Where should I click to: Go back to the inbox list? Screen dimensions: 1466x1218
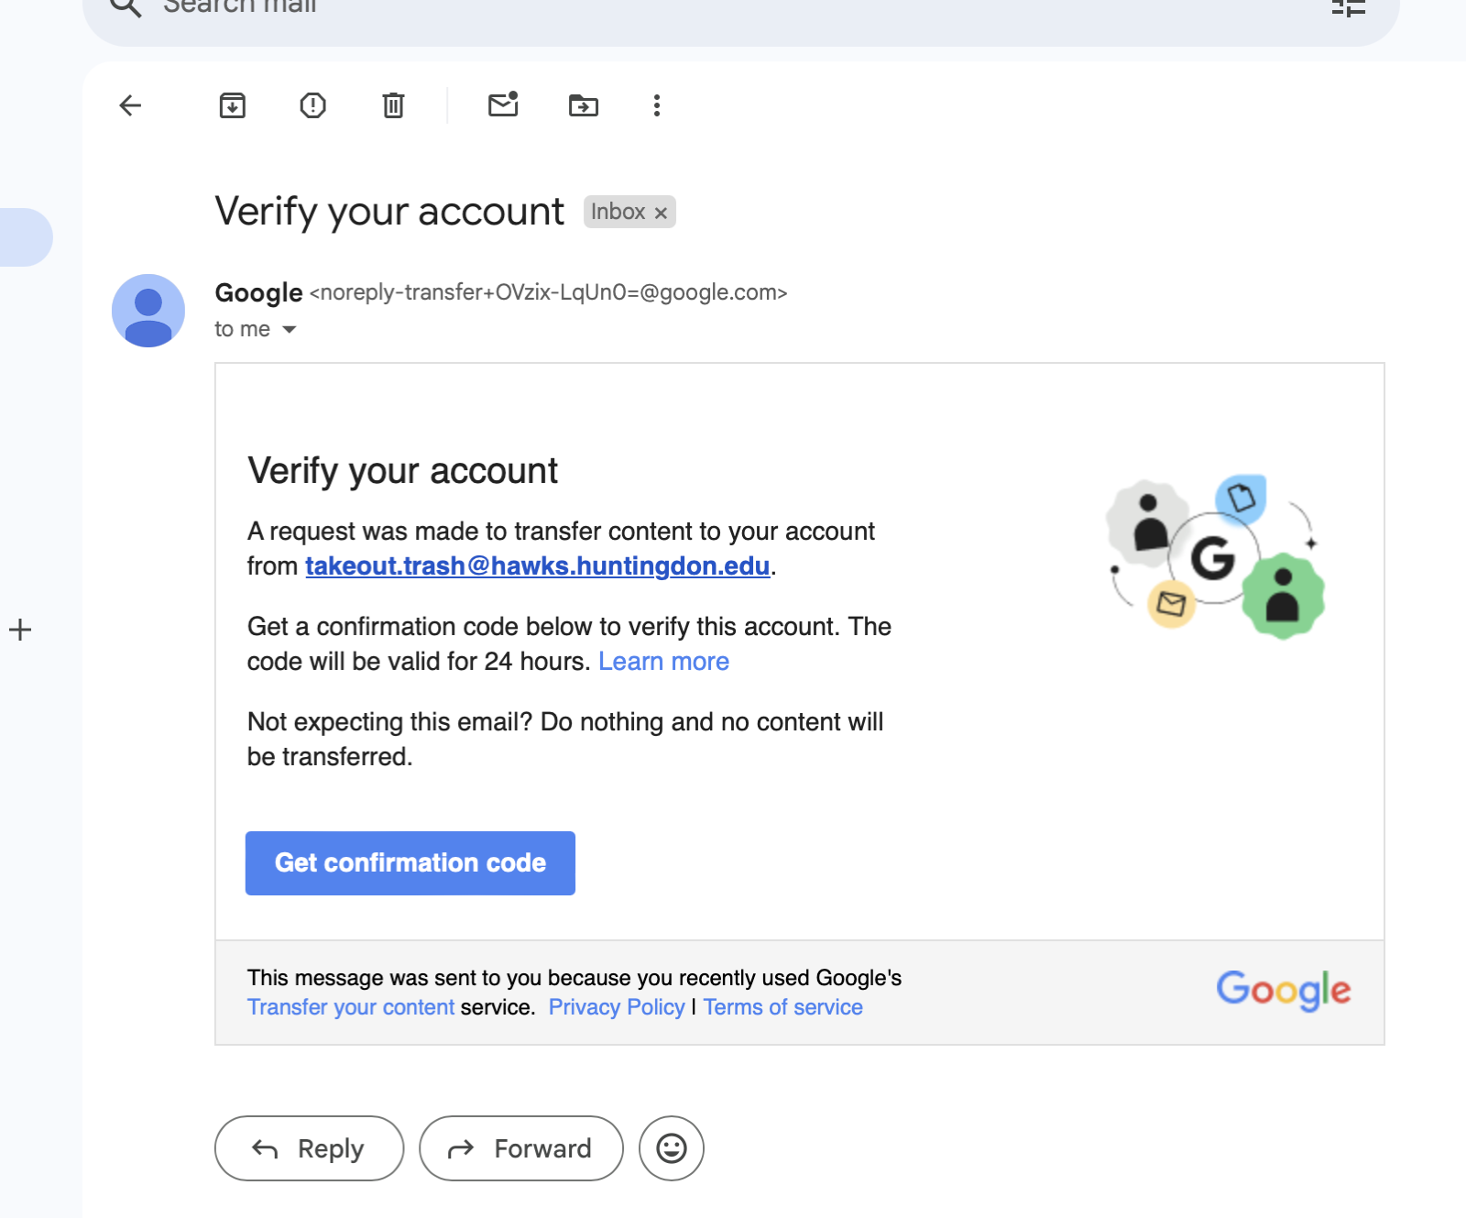pyautogui.click(x=131, y=105)
